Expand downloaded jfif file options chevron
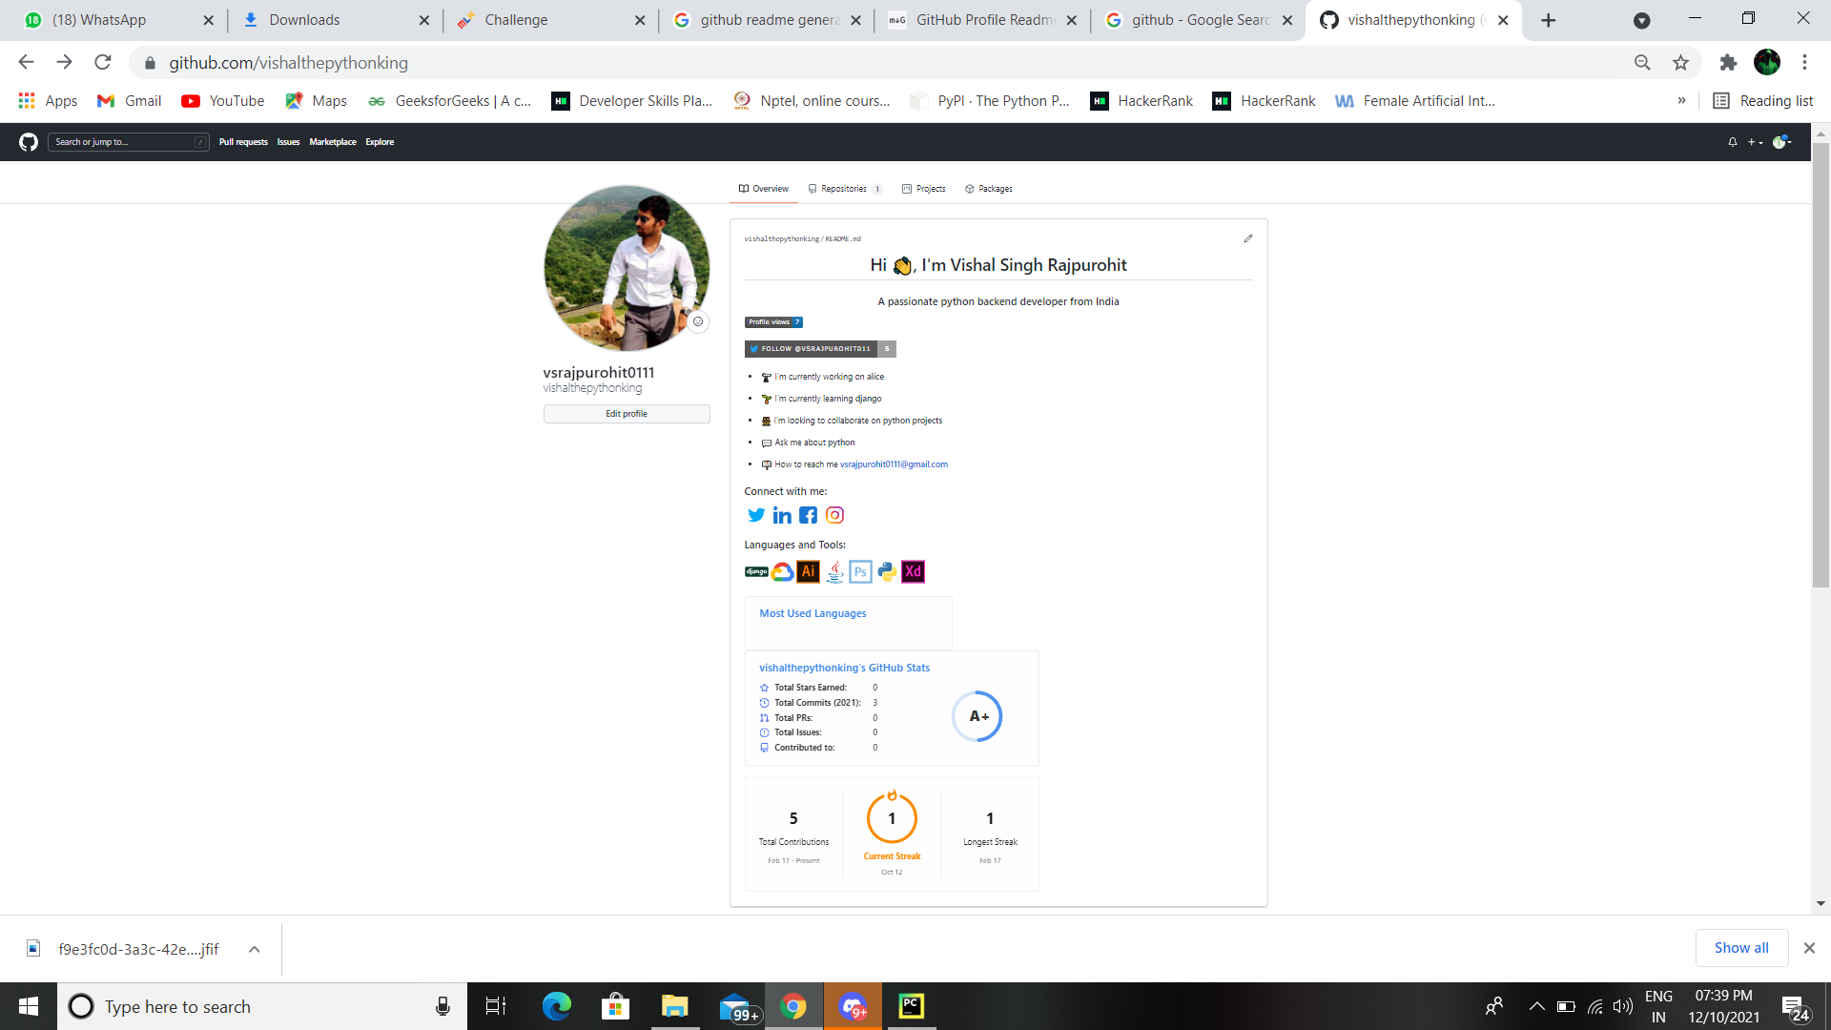Image resolution: width=1831 pixels, height=1030 pixels. [254, 949]
